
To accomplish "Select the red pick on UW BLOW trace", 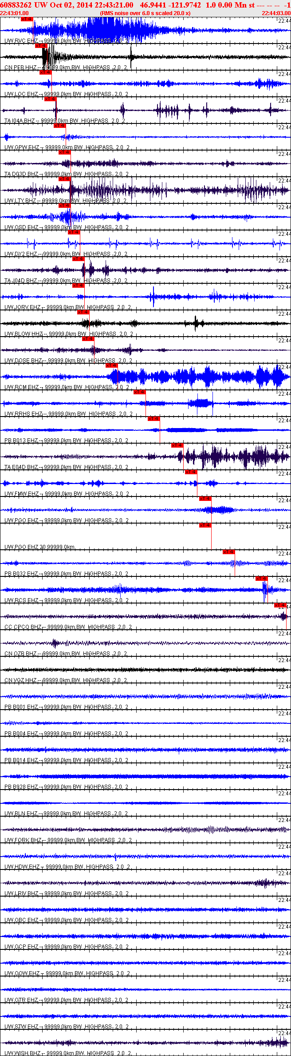I will tap(83, 312).
